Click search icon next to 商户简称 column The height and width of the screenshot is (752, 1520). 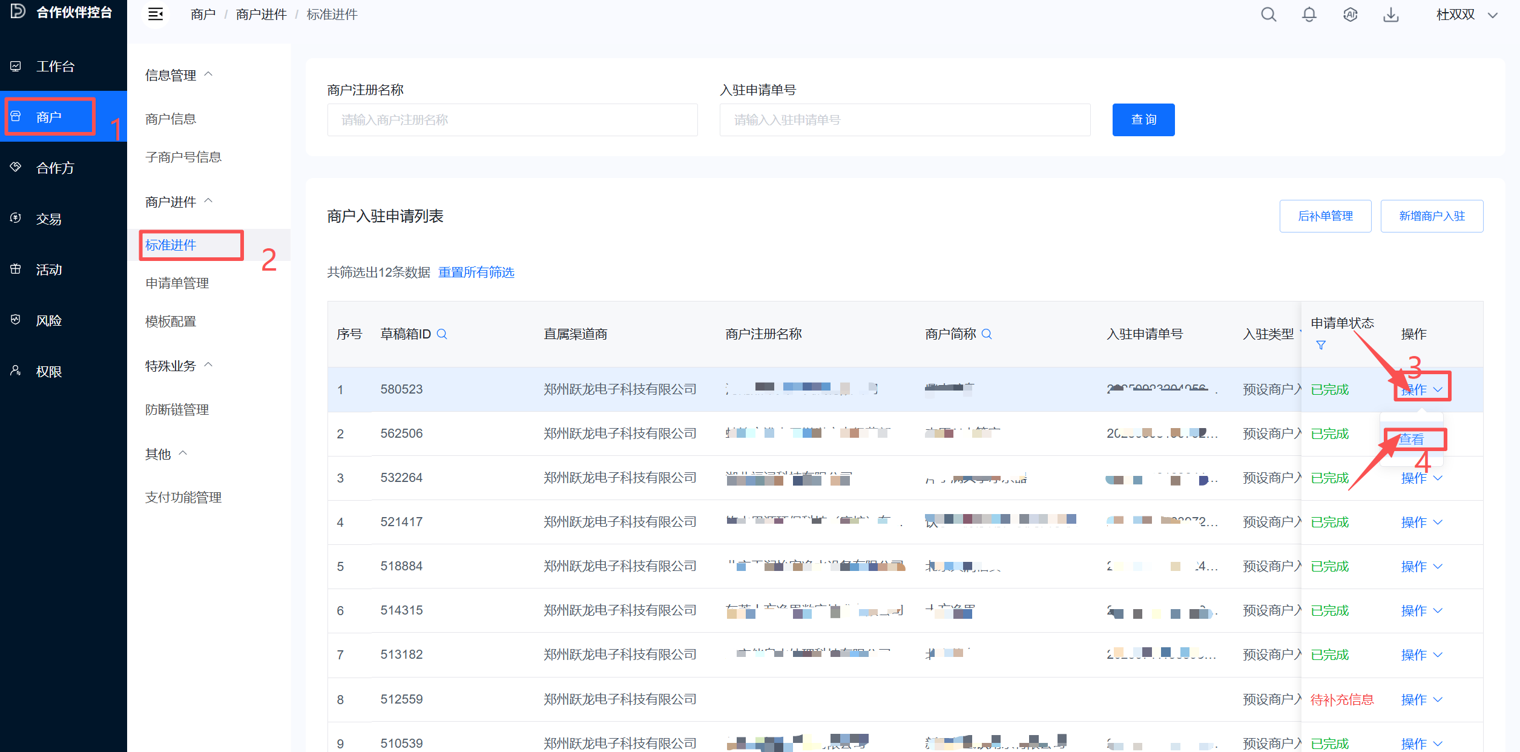[987, 334]
